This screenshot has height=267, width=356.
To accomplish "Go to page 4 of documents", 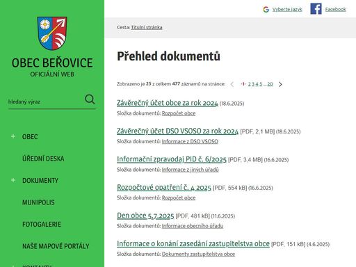I will click(257, 84).
